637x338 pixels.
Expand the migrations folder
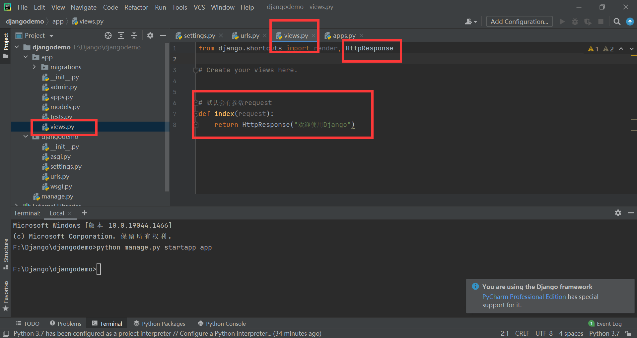point(34,67)
